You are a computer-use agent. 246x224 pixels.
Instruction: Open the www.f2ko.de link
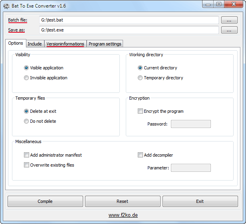point(123,215)
